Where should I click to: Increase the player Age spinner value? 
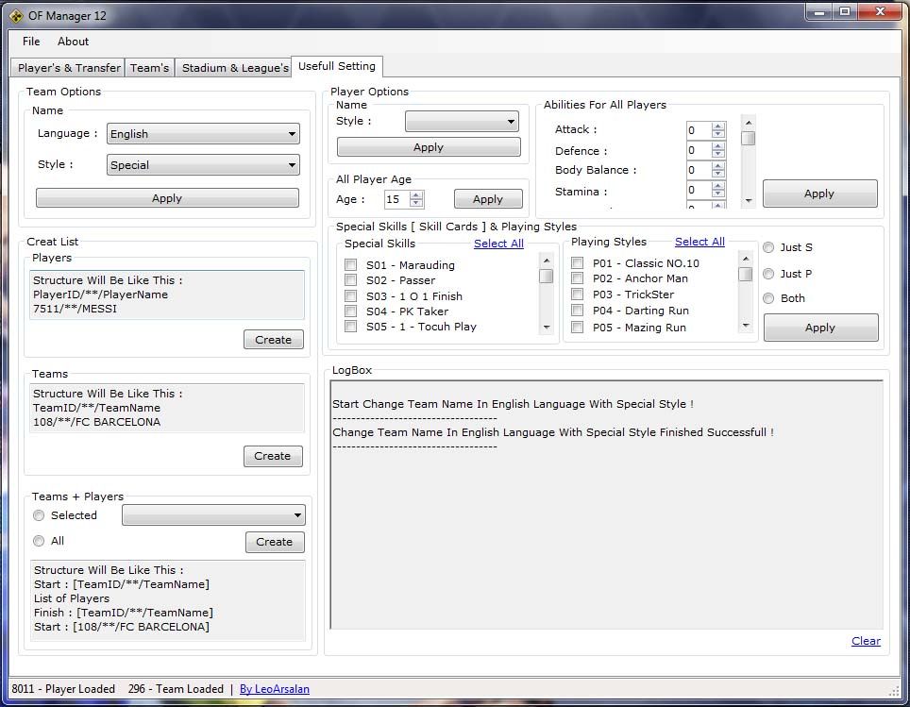coord(416,194)
